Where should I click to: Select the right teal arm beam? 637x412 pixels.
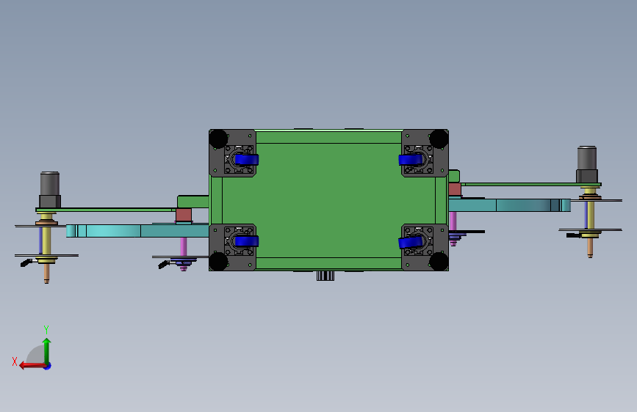click(509, 205)
